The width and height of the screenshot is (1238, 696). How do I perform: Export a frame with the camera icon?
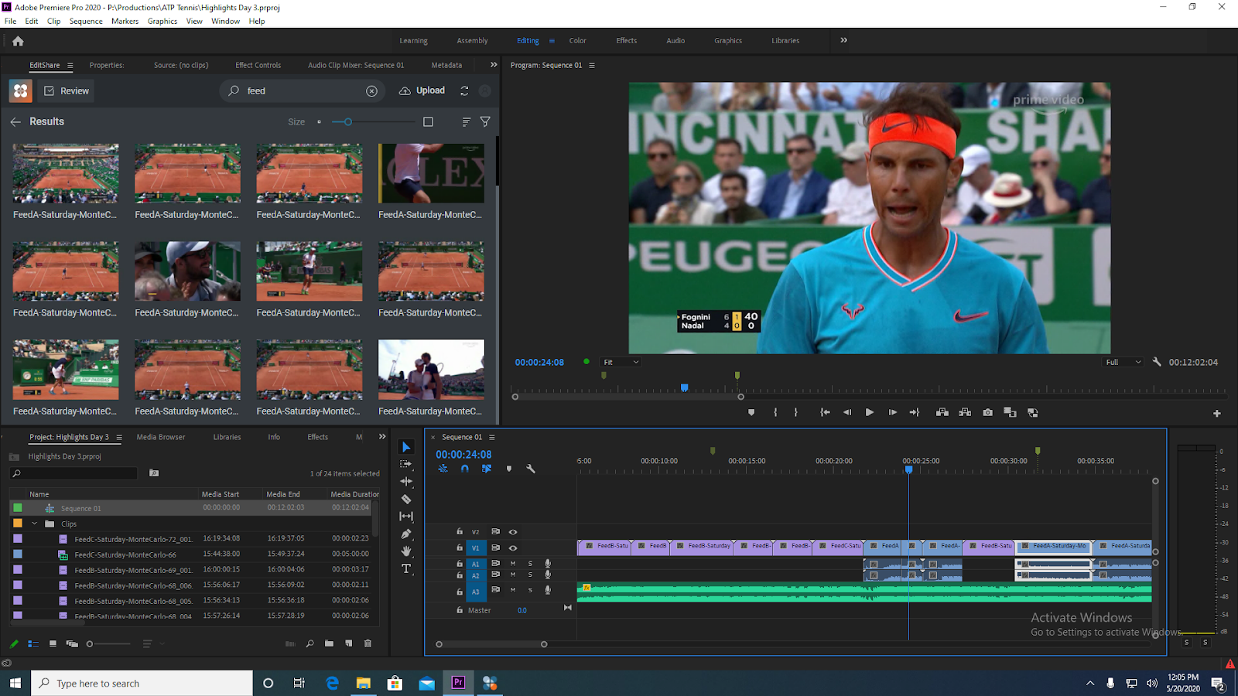987,412
